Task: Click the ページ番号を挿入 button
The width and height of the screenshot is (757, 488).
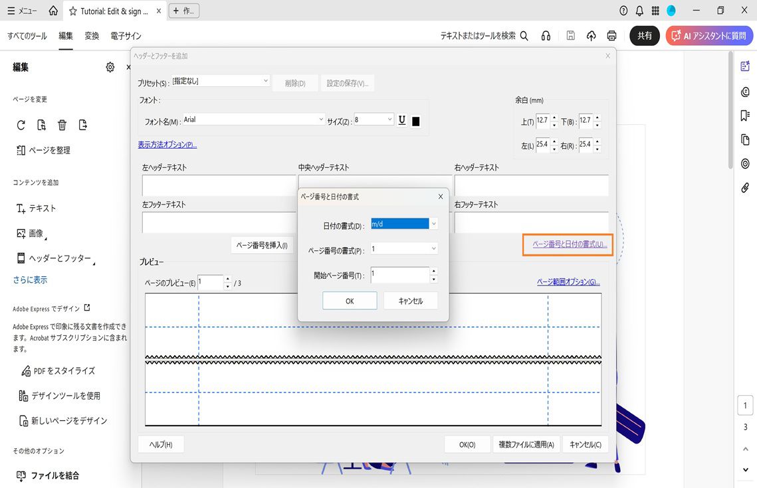Action: pyautogui.click(x=263, y=245)
